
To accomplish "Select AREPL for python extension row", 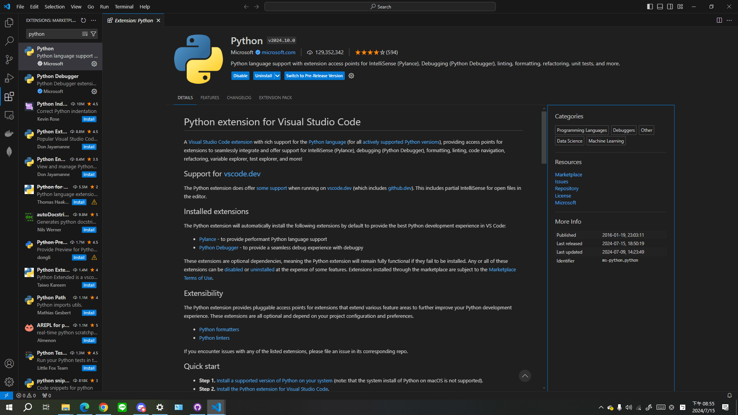I will pos(60,333).
